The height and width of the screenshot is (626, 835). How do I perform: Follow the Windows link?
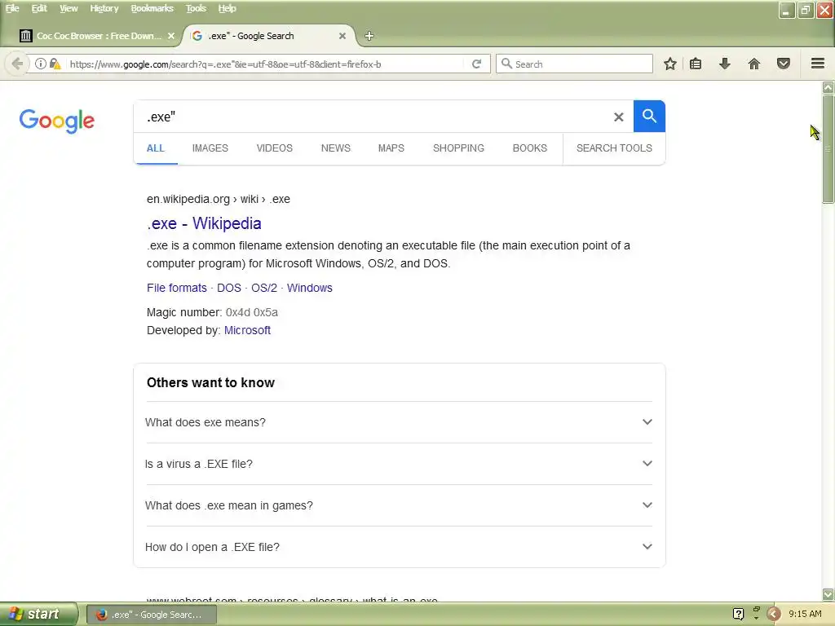click(309, 288)
